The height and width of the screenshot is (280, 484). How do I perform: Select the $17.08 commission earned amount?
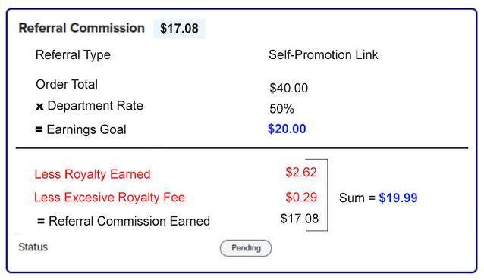(x=300, y=219)
